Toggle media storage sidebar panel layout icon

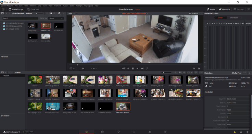[2, 13]
